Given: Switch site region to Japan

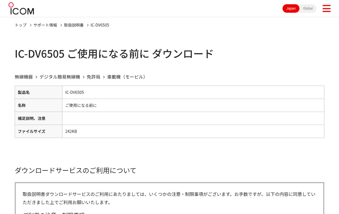Looking at the screenshot, I should (291, 8).
